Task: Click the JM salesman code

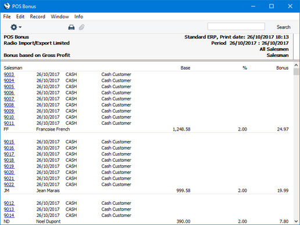Action: pos(6,191)
